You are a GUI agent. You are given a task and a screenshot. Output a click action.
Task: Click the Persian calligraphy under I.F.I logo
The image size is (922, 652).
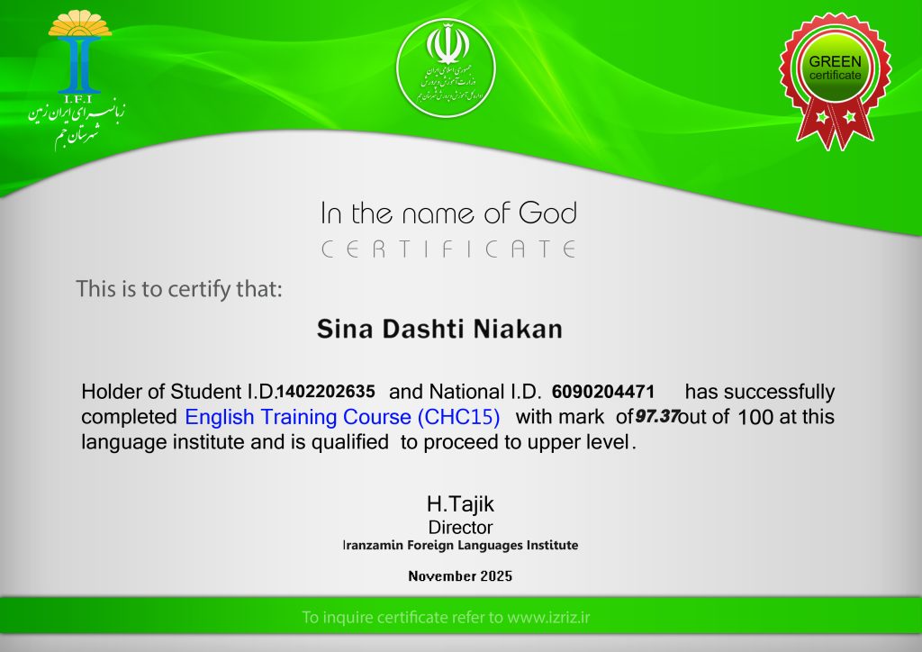76,119
